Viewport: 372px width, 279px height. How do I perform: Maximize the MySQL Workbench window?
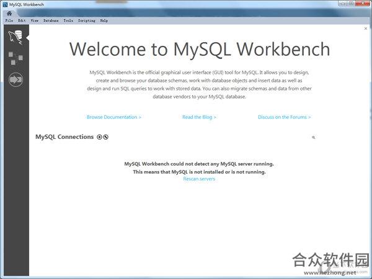(352, 3)
